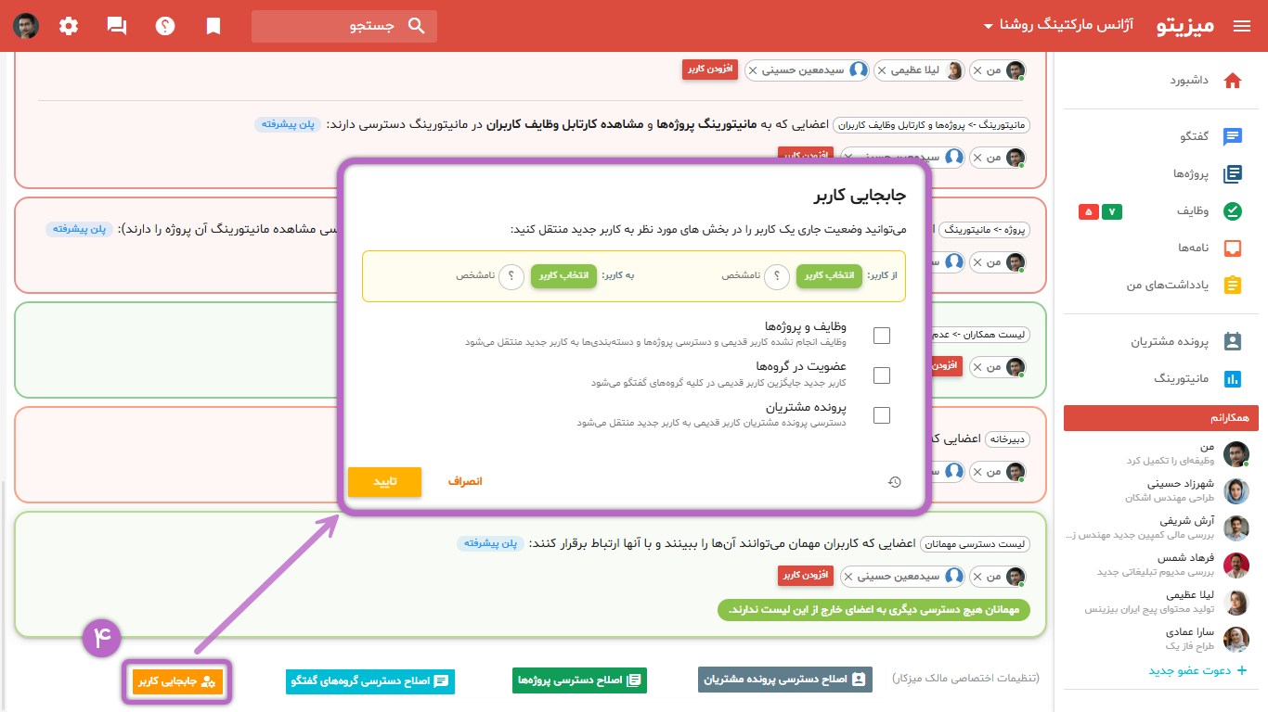Click اصلاح دسترسی پروژه‌ها button

(579, 680)
